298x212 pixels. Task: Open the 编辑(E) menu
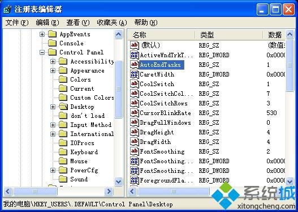(x=47, y=23)
